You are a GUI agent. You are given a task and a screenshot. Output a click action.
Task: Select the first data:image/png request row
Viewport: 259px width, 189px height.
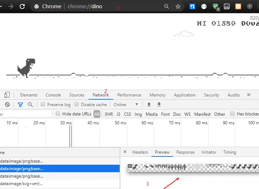pos(60,161)
